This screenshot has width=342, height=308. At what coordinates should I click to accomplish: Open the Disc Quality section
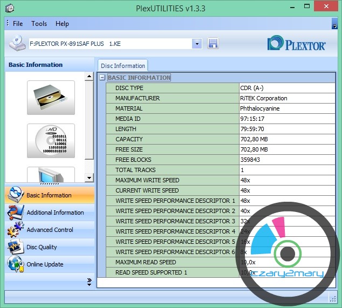point(50,247)
